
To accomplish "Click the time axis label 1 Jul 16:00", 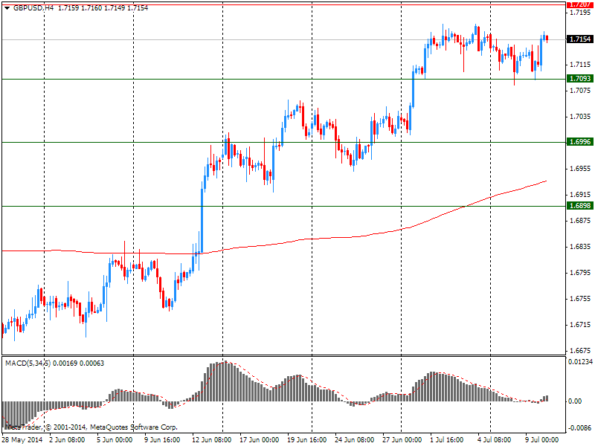I will pyautogui.click(x=447, y=440).
